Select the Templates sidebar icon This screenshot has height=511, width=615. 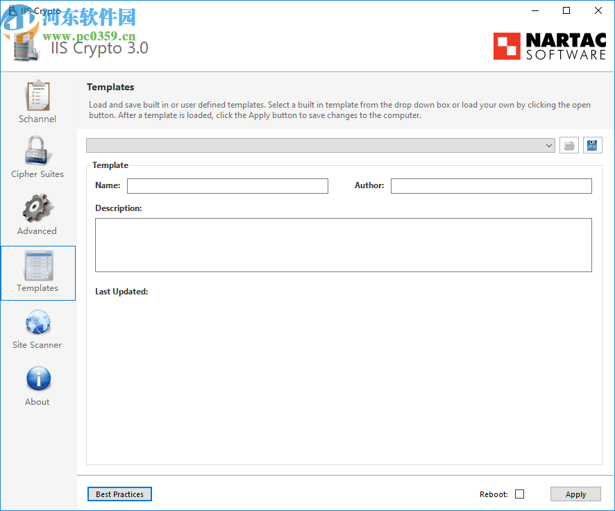point(37,271)
